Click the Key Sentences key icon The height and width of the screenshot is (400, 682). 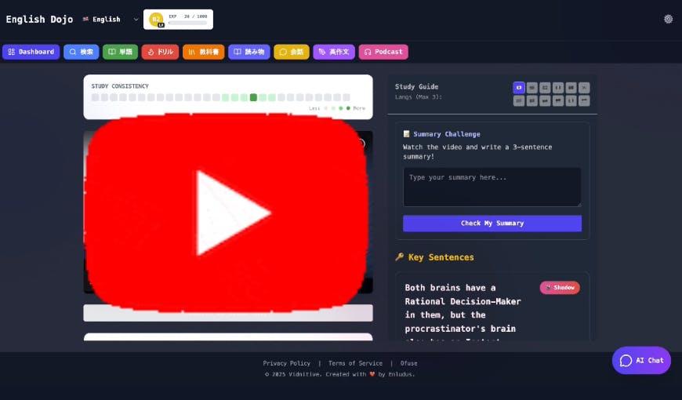pos(399,257)
